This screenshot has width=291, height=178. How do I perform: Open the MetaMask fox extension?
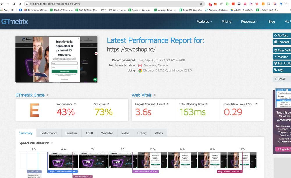(x=215, y=4)
